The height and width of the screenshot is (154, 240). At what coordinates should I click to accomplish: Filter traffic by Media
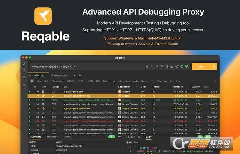coord(135,81)
